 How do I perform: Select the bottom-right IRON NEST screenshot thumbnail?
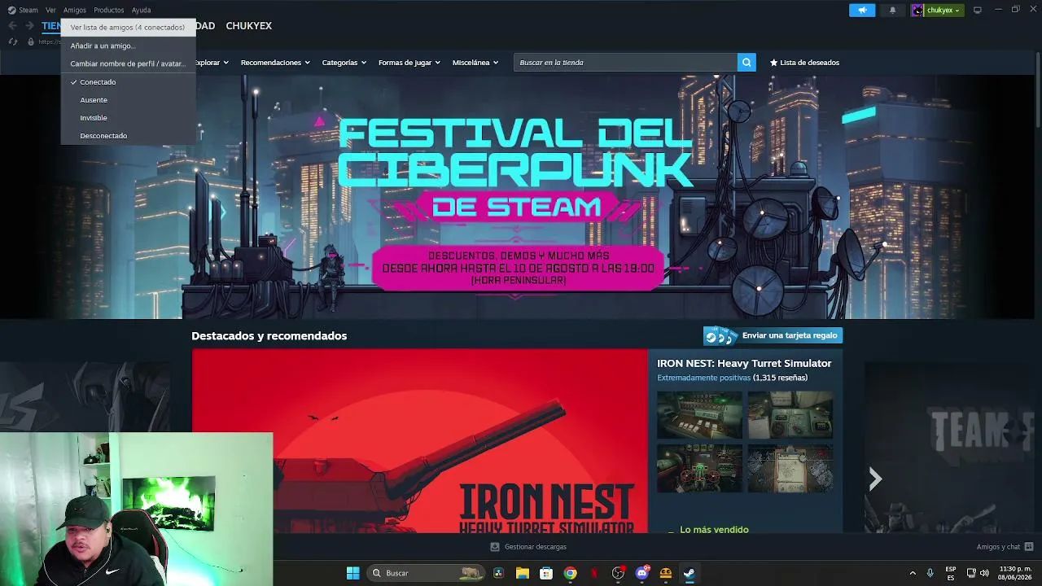coord(790,468)
